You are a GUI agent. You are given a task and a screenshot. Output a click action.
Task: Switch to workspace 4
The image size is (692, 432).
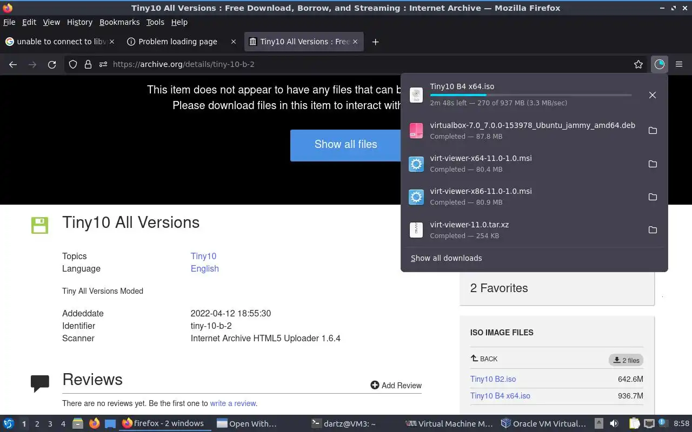coord(63,424)
